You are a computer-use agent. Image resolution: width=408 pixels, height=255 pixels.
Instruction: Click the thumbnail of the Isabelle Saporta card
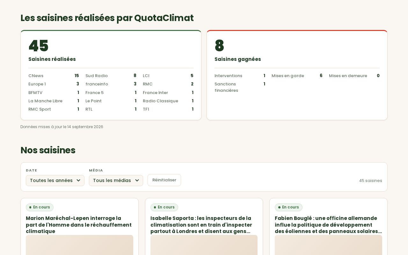click(x=204, y=245)
